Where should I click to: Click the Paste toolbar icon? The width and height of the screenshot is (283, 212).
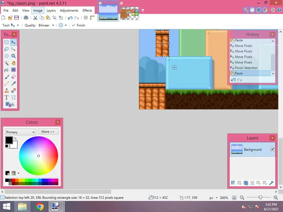(48, 18)
